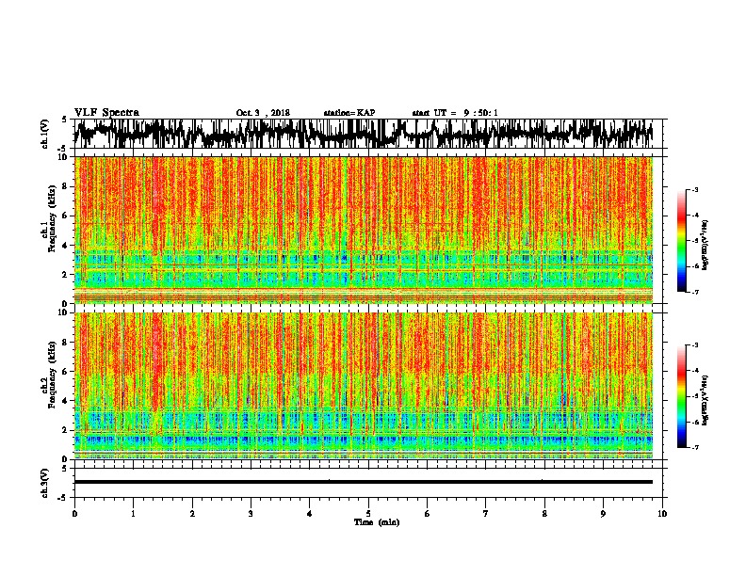Click the ch.1 color scale log(PSD) unit label
The width and height of the screenshot is (746, 576).
[705, 246]
